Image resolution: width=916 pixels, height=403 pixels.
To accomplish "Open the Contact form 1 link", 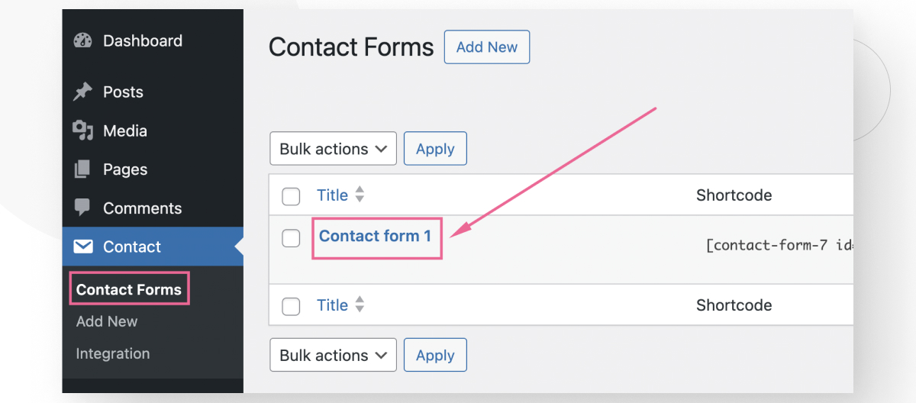I will [x=375, y=236].
